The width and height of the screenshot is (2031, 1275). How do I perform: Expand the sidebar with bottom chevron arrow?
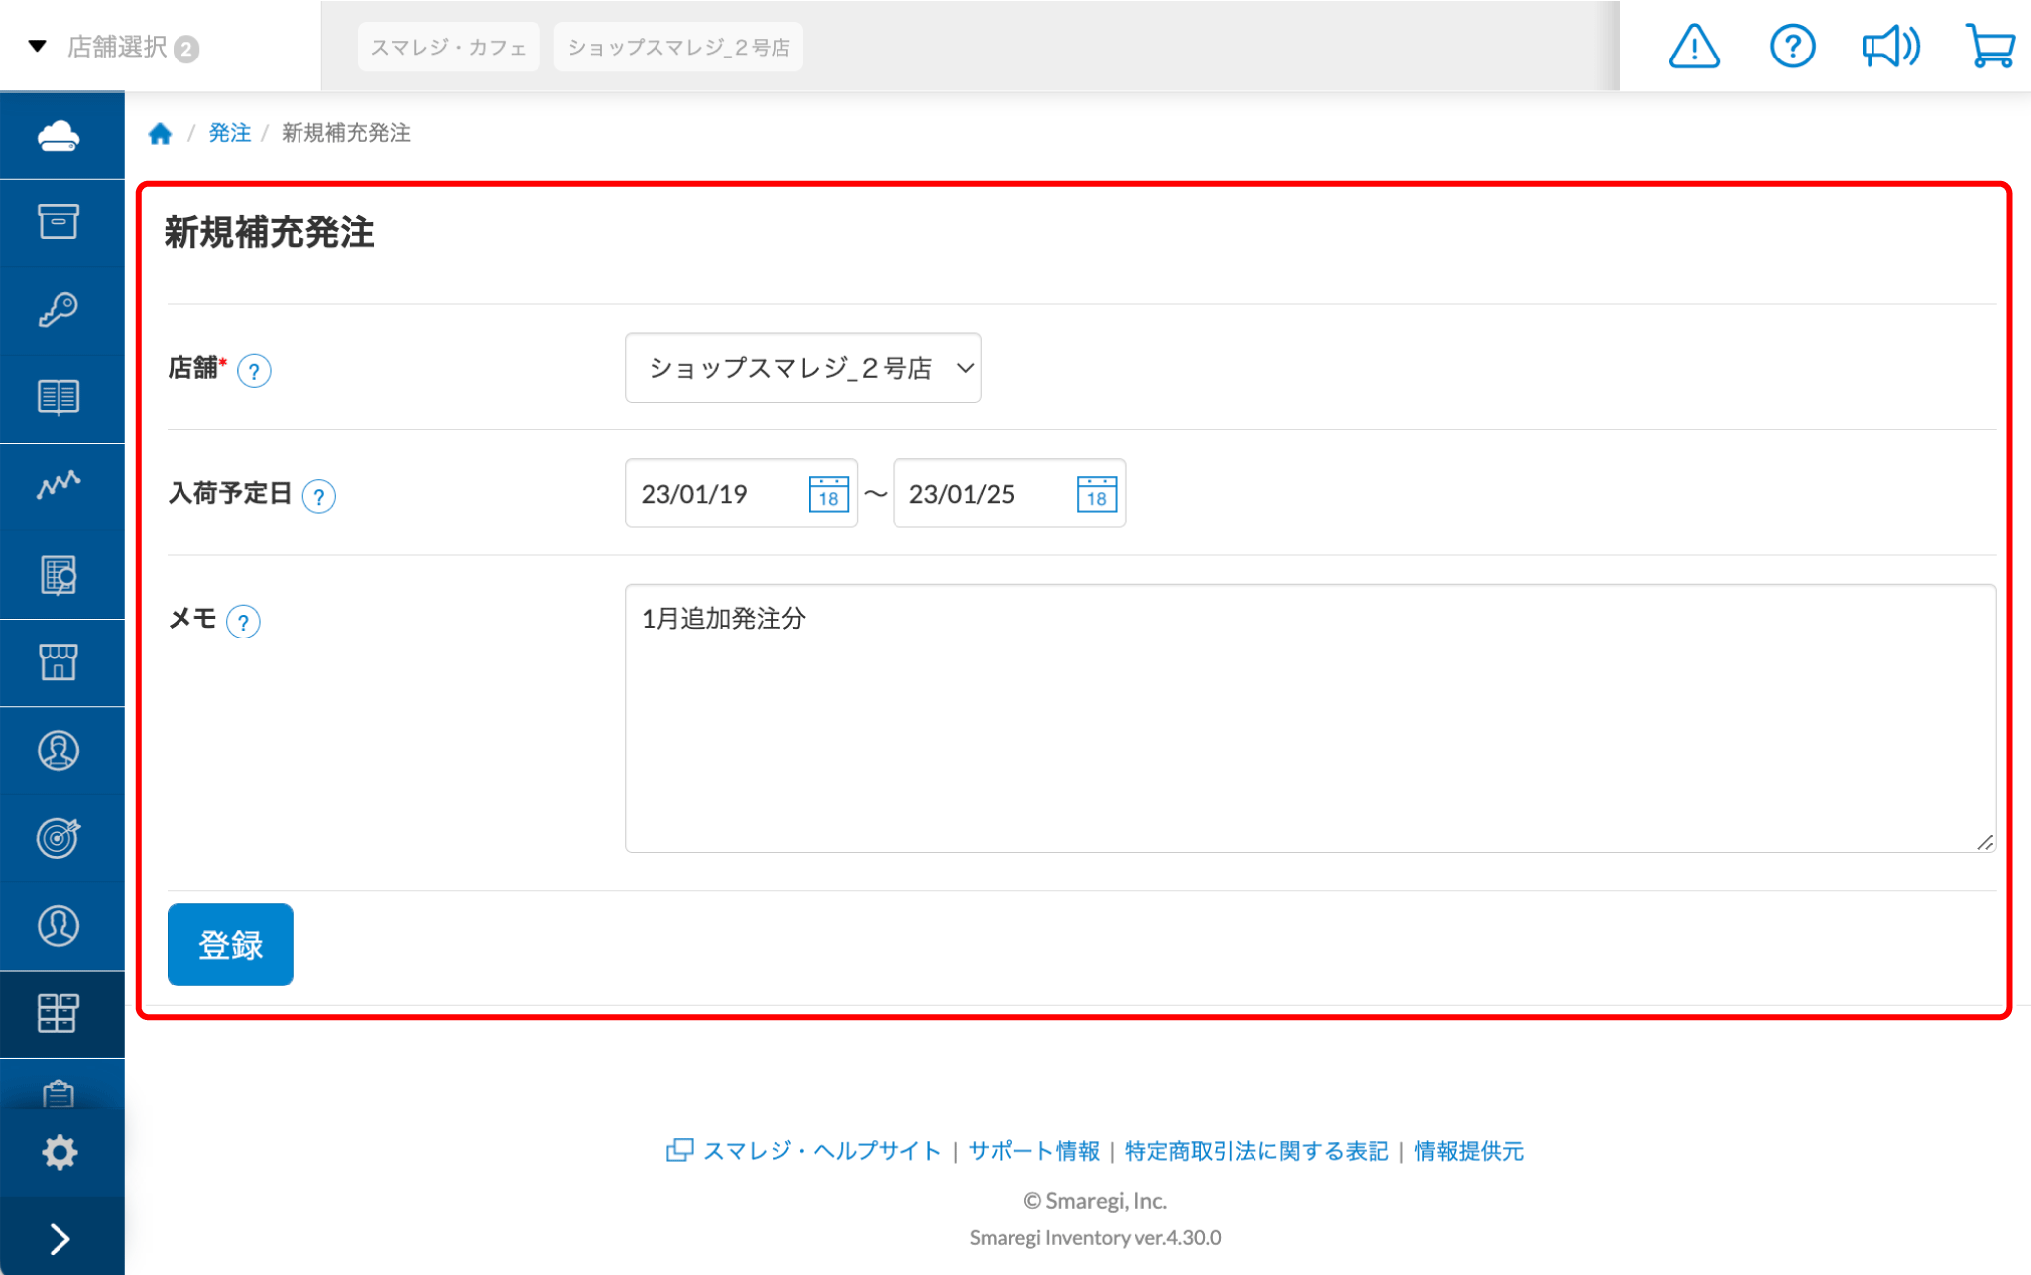pos(60,1238)
